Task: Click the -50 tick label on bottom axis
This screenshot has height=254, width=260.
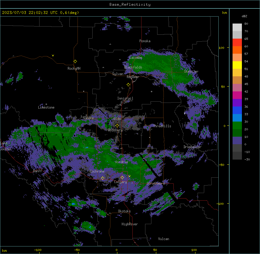Action: coord(77,250)
